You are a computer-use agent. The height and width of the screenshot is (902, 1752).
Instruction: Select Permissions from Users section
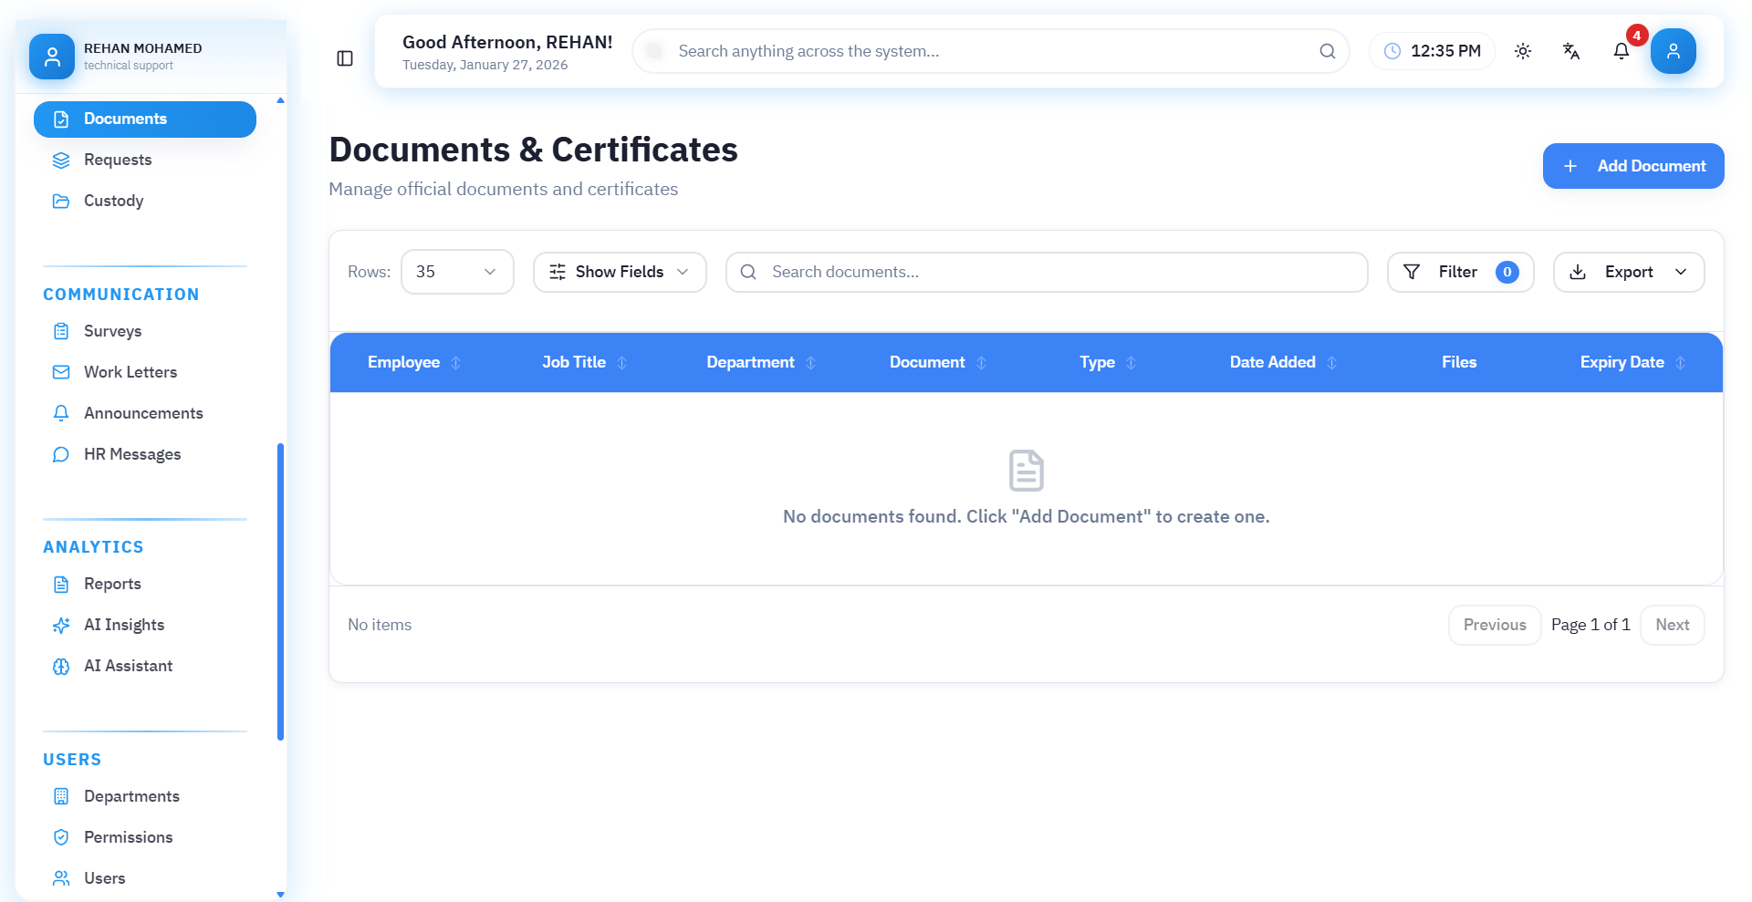(128, 837)
